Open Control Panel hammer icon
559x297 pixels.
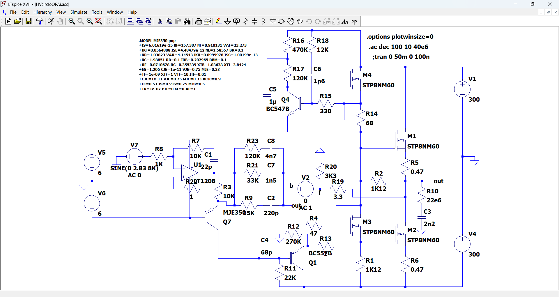tap(40, 21)
